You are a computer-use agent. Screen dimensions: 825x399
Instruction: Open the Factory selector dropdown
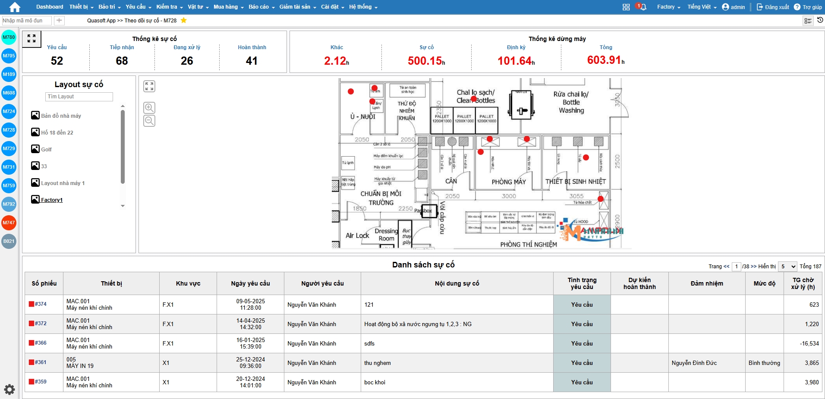[668, 7]
